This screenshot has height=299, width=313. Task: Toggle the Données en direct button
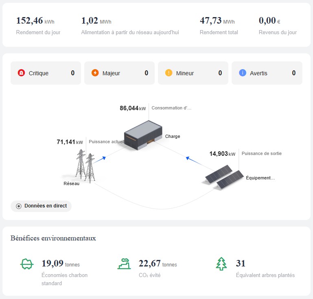pos(41,206)
